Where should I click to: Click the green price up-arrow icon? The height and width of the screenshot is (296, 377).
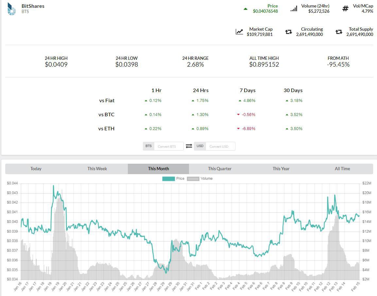245,9
